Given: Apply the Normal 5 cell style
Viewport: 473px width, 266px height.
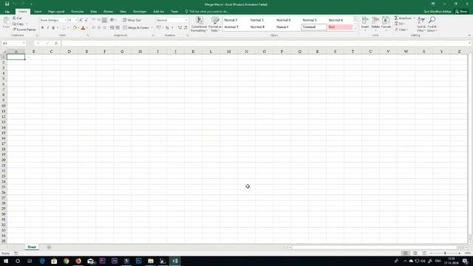Looking at the screenshot, I should [310, 20].
